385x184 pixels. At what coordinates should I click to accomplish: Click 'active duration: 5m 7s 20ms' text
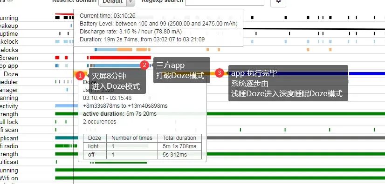pos(120,113)
